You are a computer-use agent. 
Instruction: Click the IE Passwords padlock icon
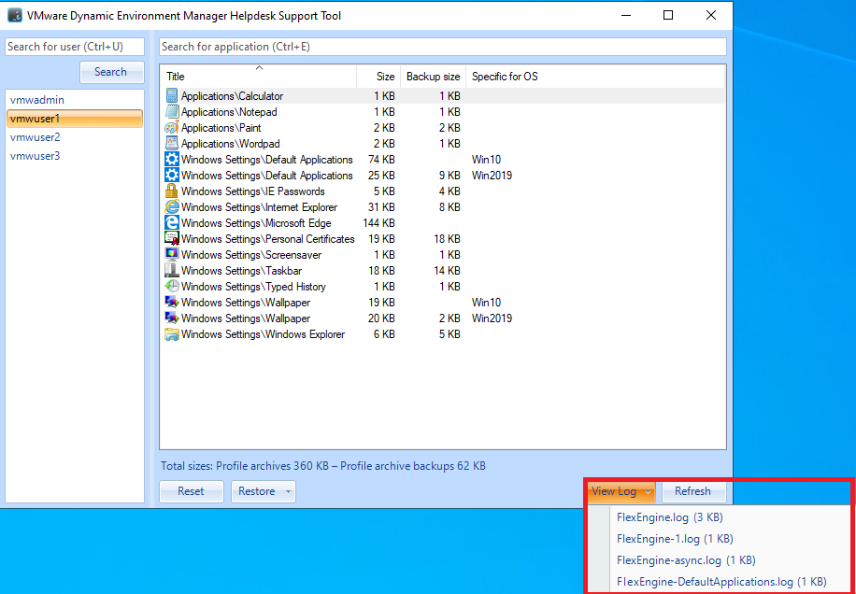(171, 191)
